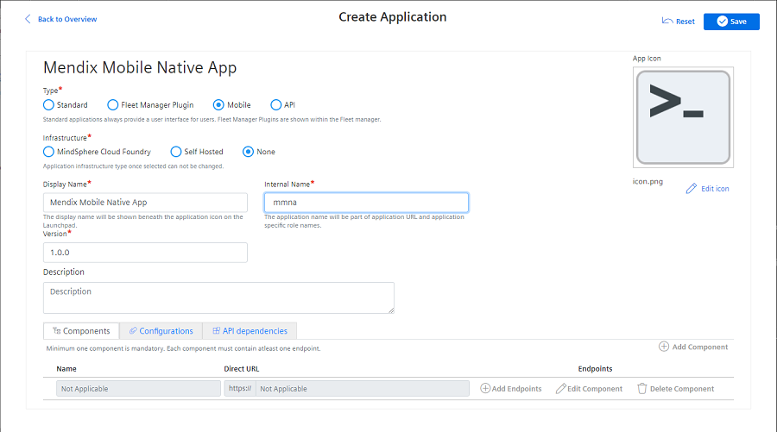Click the Direct URL Not Applicable field
Viewport: 777px width, 432px height.
363,388
